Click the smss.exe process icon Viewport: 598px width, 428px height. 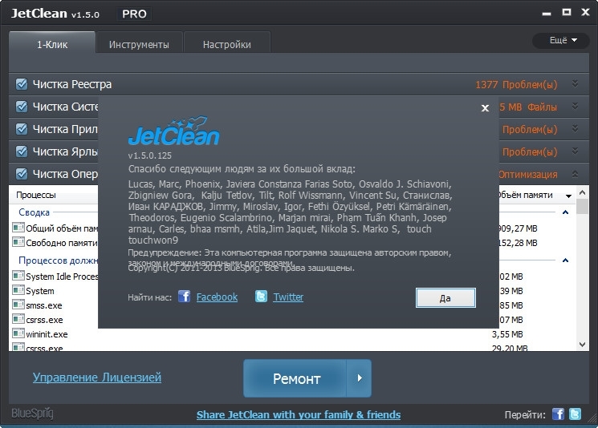[18, 305]
